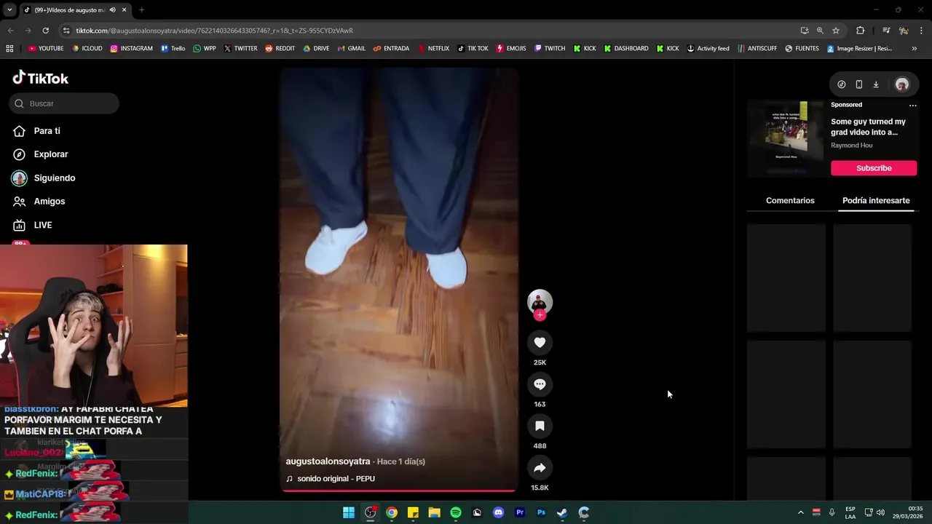
Task: Bookmark this page with the star icon
Action: click(x=836, y=31)
